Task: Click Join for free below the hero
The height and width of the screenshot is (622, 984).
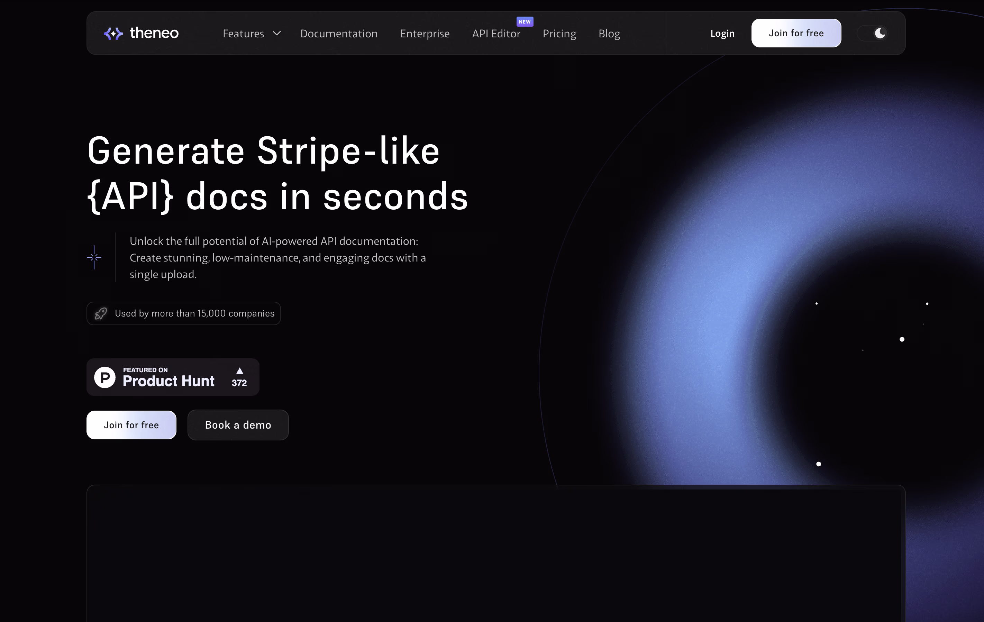Action: pos(131,425)
